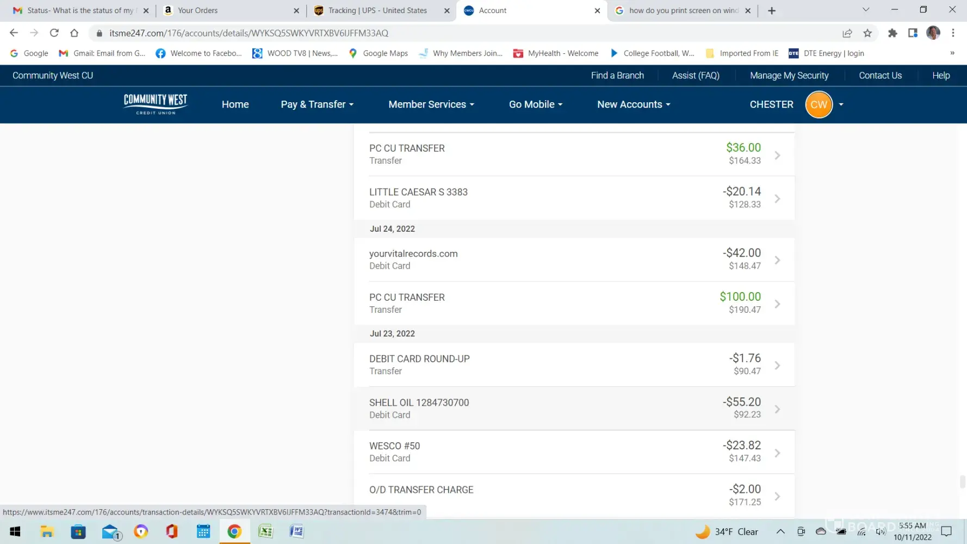Bookmark this page with the star icon
This screenshot has height=544, width=967.
[867, 33]
